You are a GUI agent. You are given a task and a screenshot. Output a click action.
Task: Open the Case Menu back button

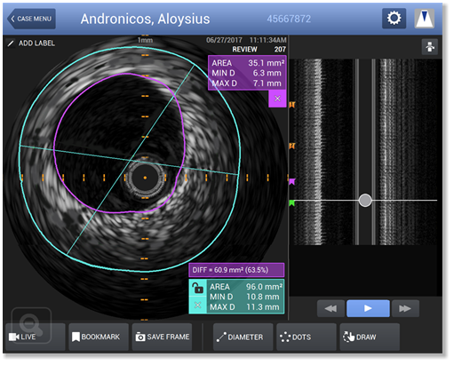(x=31, y=19)
